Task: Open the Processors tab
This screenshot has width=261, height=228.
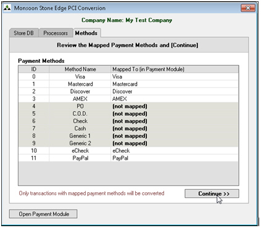Action: [56, 33]
